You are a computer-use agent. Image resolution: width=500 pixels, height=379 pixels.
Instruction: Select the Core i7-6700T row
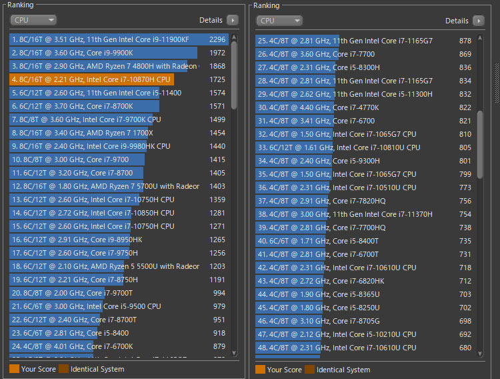point(365,254)
